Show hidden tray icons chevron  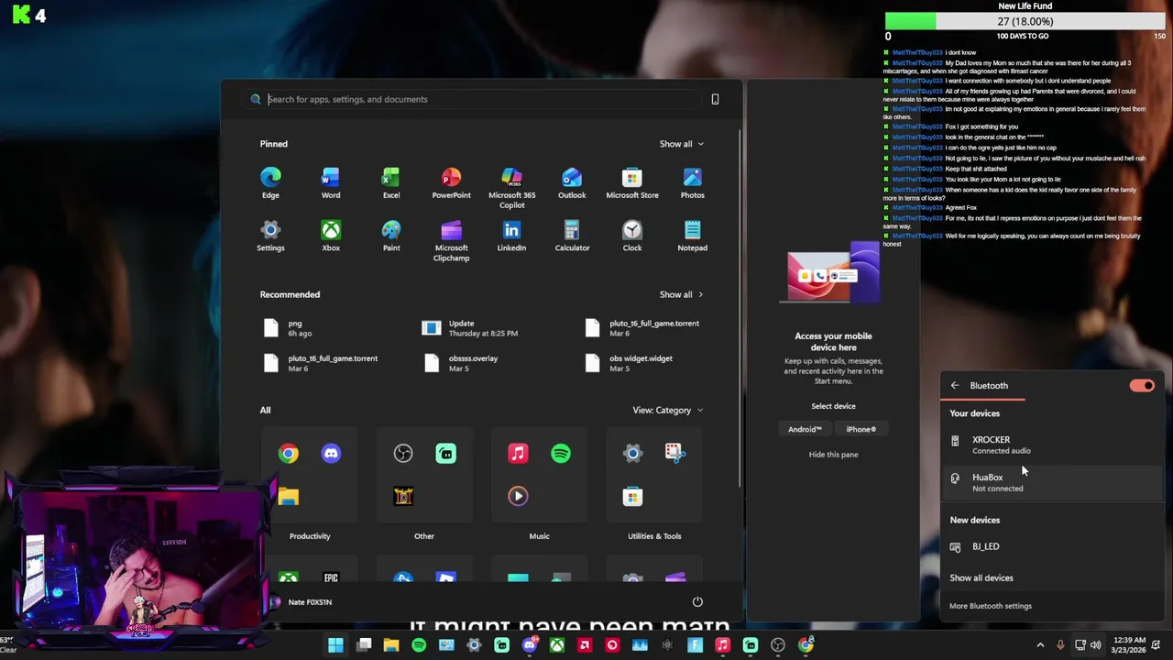[x=1040, y=645]
